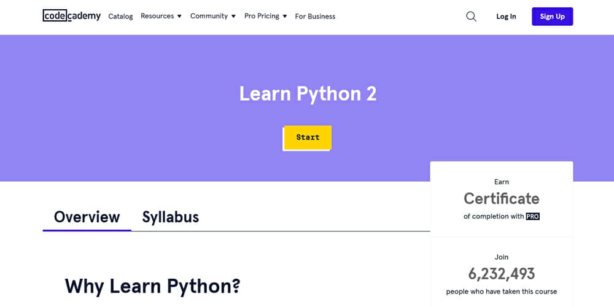Open the Catalog menu item

[x=120, y=17]
